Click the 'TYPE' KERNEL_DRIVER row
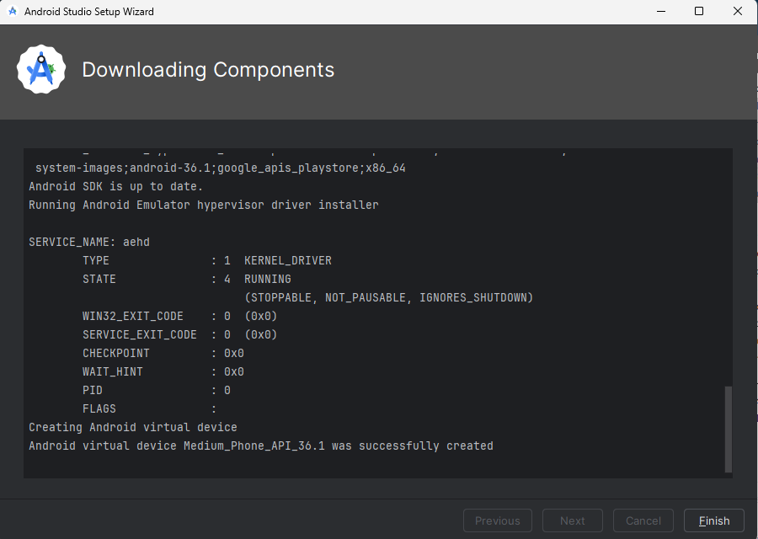The image size is (758, 539). (207, 260)
